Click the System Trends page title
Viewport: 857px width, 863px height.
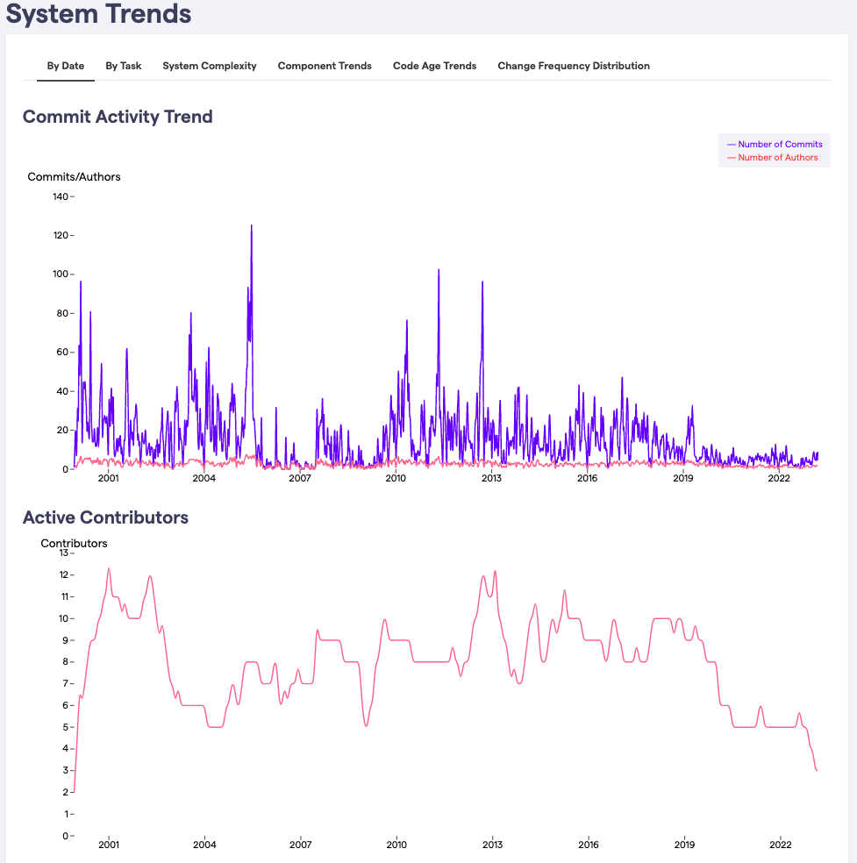99,15
